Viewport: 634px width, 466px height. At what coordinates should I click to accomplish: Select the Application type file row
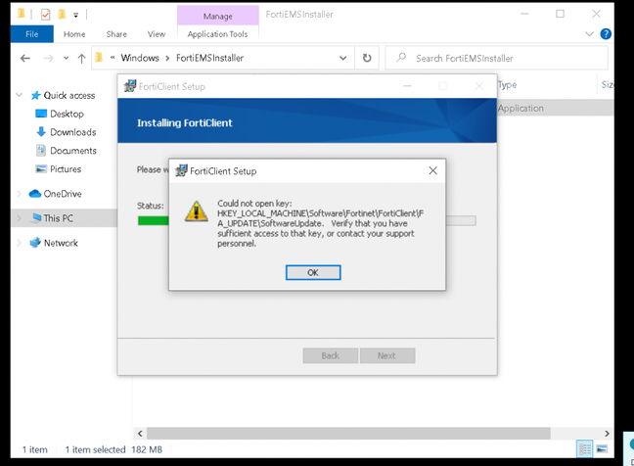pyautogui.click(x=555, y=108)
